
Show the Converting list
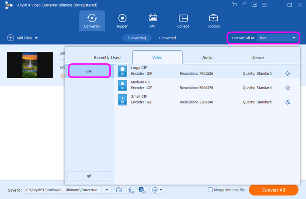(x=137, y=38)
